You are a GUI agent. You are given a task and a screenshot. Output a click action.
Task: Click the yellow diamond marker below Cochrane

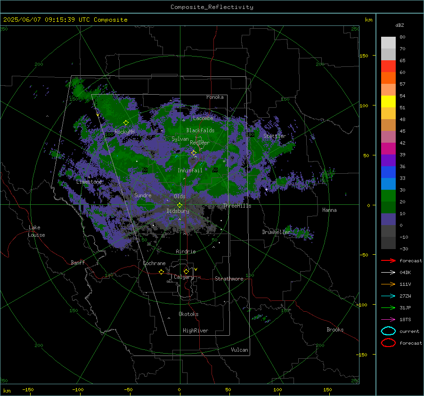[x=162, y=272]
